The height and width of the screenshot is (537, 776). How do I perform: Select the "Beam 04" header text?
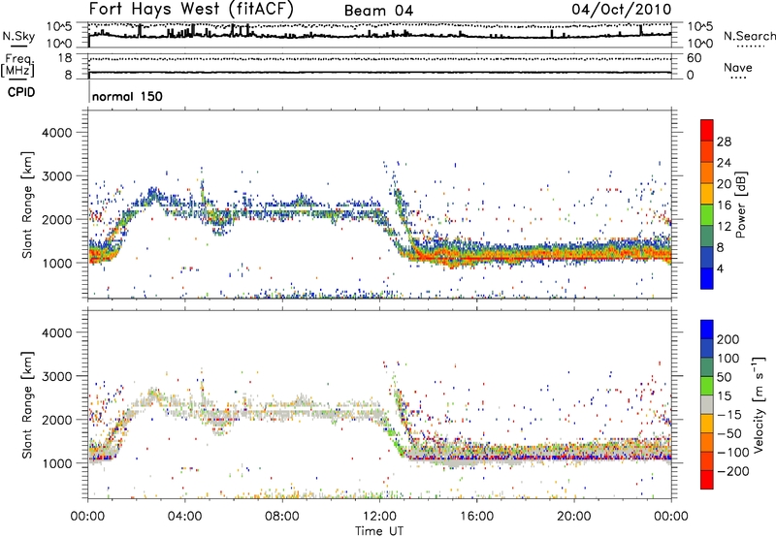pyautogui.click(x=378, y=11)
